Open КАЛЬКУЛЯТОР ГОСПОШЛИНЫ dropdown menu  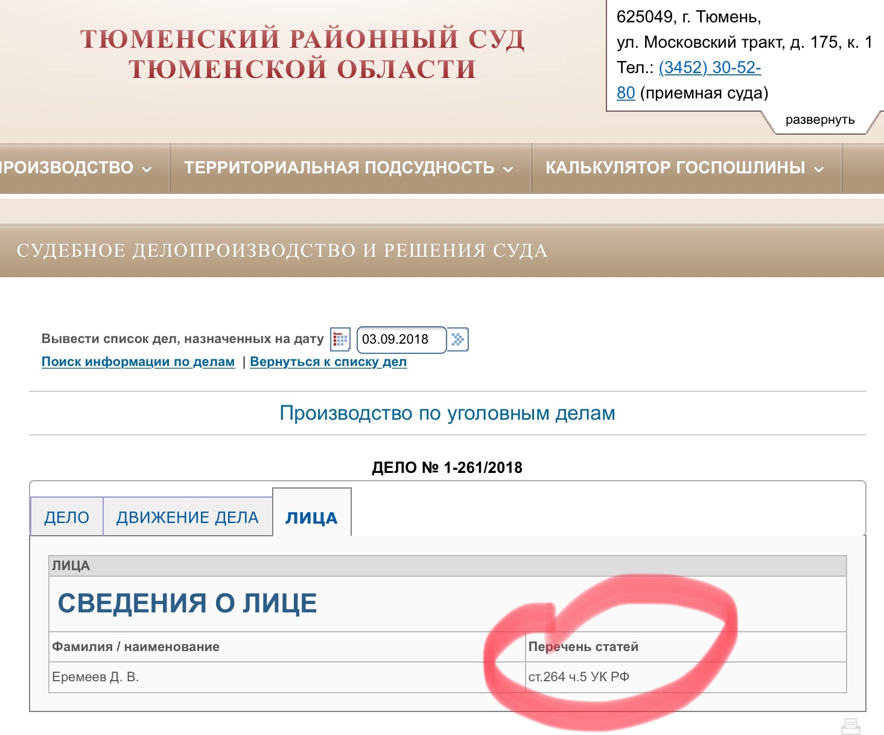point(684,168)
